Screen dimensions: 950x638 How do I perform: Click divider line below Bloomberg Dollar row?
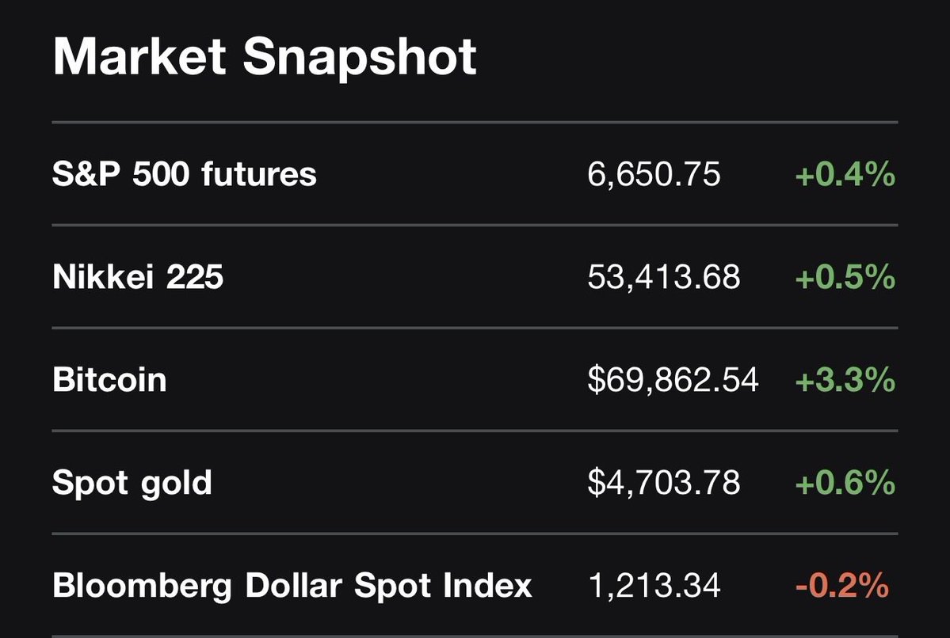pyautogui.click(x=475, y=636)
